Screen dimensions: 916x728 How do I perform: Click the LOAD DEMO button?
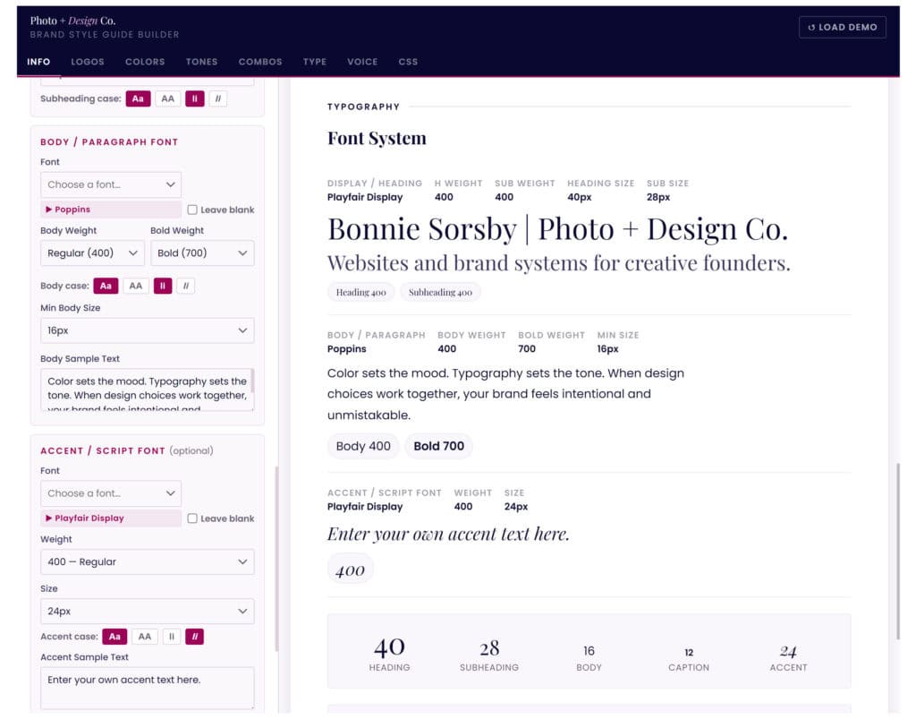pos(842,27)
